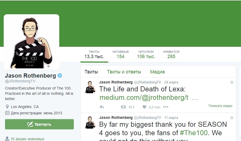Click the Los Angeles location pin icon

[x=7, y=107]
